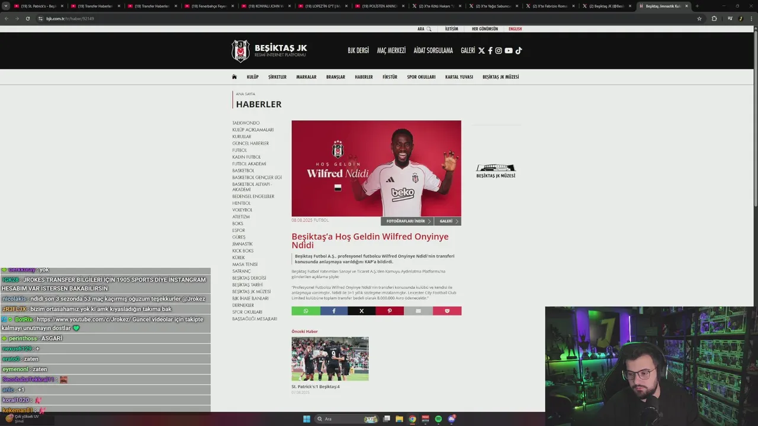Select TAEKWONDO news category
Viewport: 758px width, 426px height.
point(246,123)
